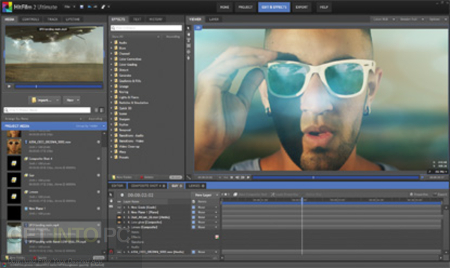The image size is (450, 268).
Task: Select the viewer Ellipse mask tool
Action: pyautogui.click(x=188, y=52)
